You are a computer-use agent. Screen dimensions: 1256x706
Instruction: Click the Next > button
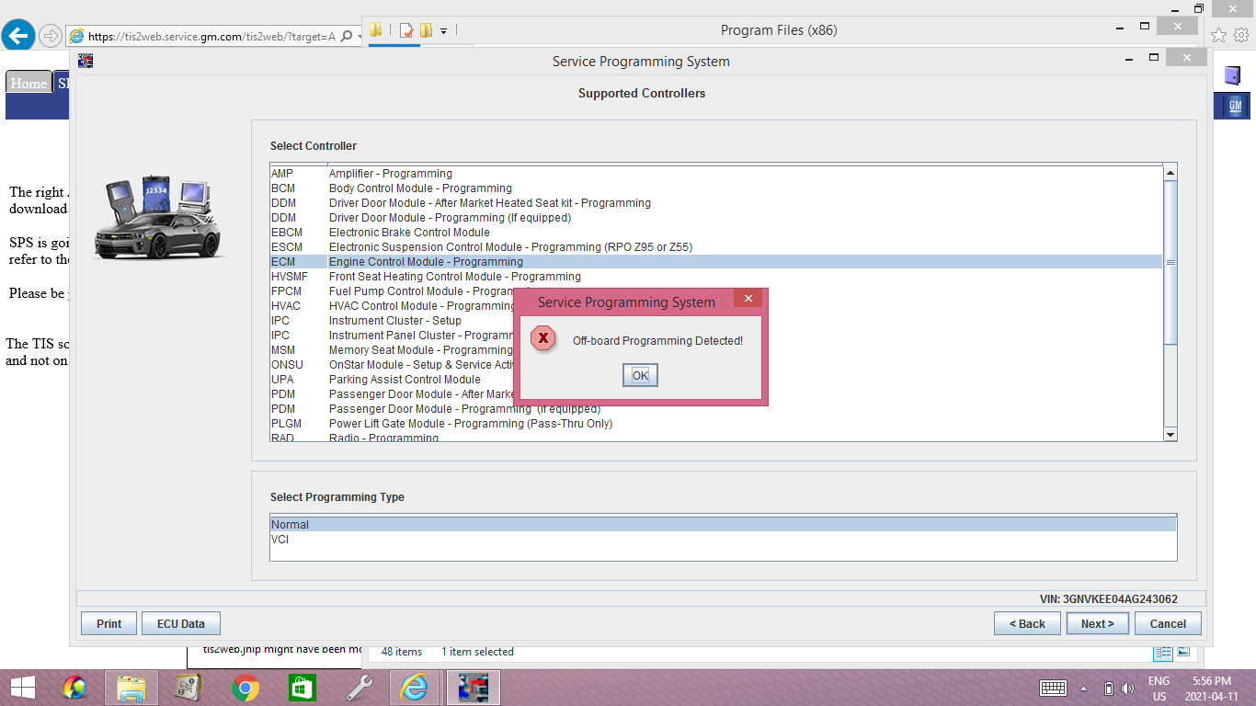coord(1097,623)
